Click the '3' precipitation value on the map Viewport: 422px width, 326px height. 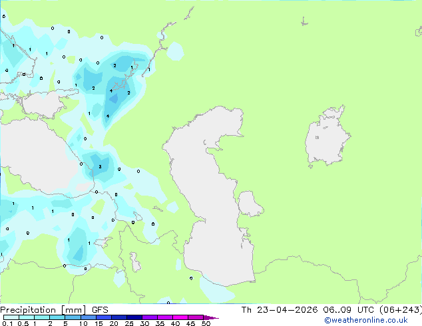[x=100, y=167]
